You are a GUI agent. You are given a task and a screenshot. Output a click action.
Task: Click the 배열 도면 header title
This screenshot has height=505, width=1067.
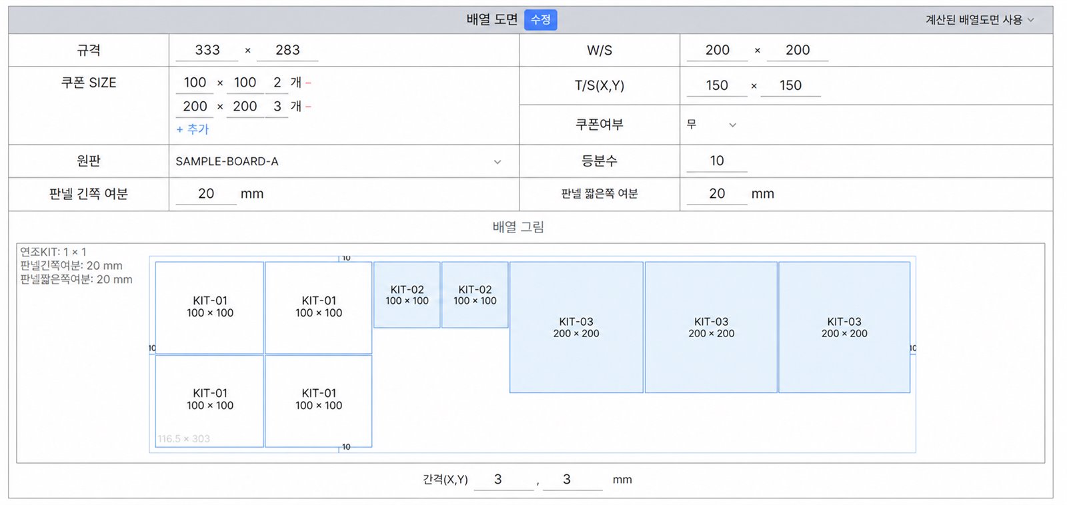pos(492,20)
